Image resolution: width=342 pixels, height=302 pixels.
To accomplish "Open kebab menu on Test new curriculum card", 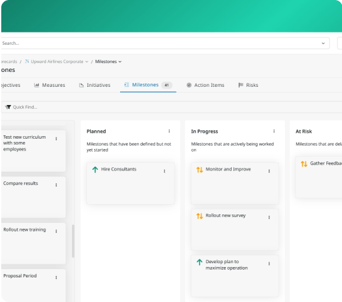I will click(x=56, y=139).
